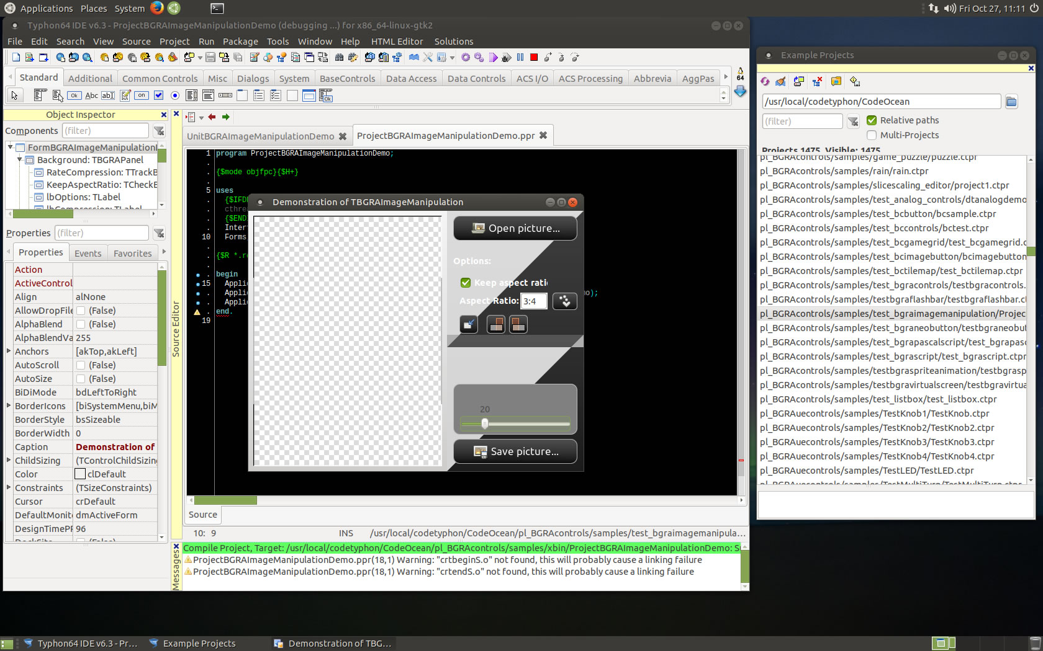The width and height of the screenshot is (1043, 651).
Task: Open Applications menu in top panel
Action: click(x=47, y=9)
